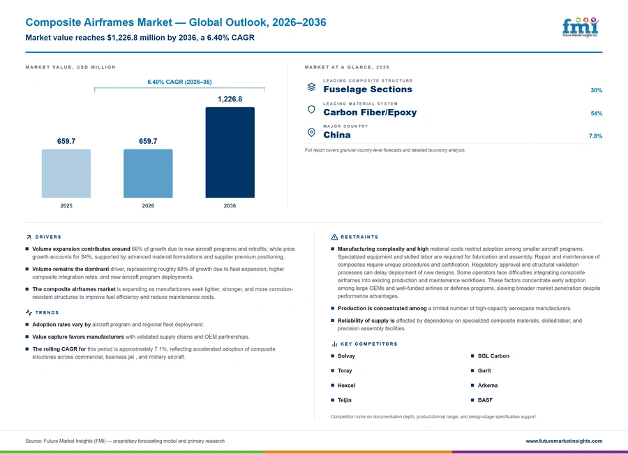Image resolution: width=628 pixels, height=454 pixels.
Task: Click the 'China' country text
Action: 337,136
